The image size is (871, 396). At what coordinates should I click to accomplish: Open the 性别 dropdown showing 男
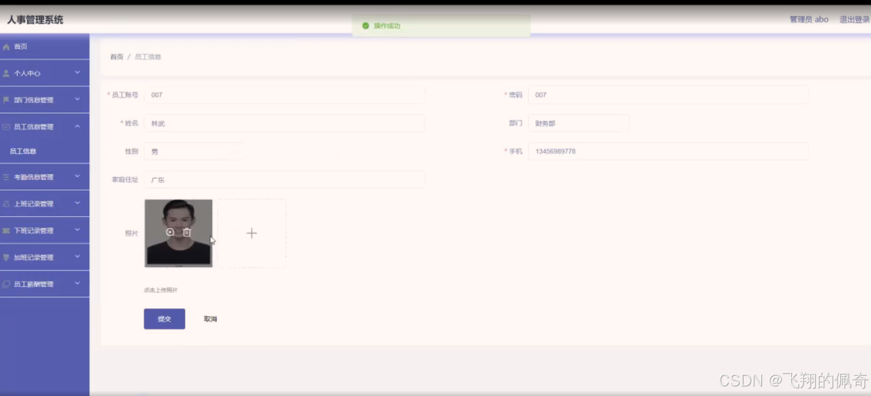pos(195,152)
